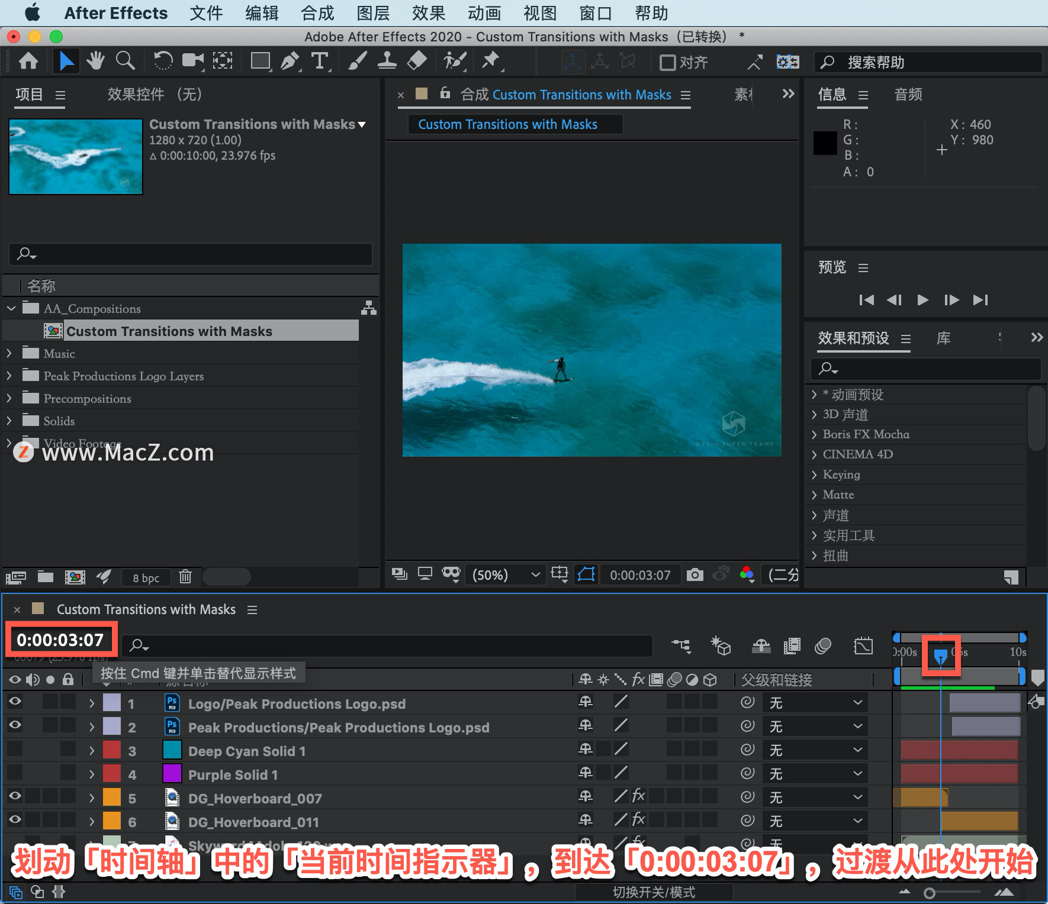Click the 搜索帮助 search help field
The height and width of the screenshot is (904, 1048).
coord(928,62)
